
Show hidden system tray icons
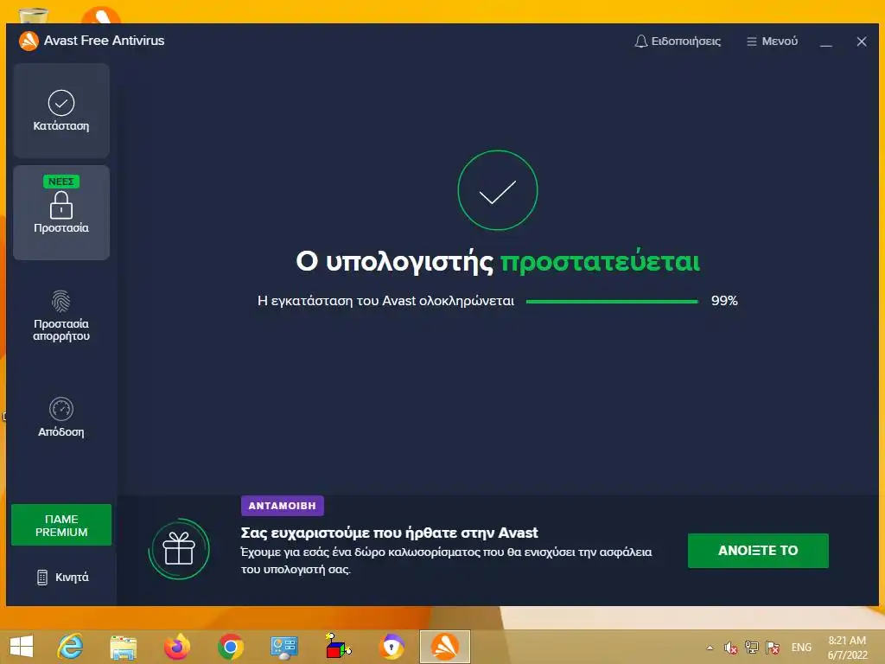[x=710, y=648]
